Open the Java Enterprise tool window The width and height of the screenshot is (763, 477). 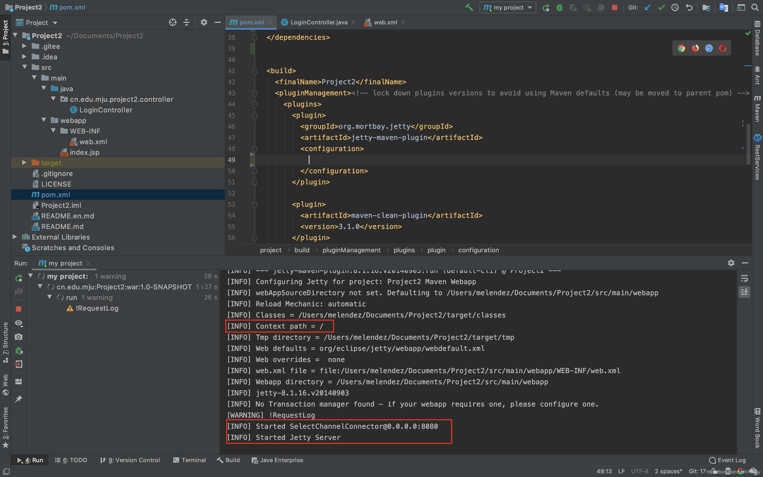277,460
